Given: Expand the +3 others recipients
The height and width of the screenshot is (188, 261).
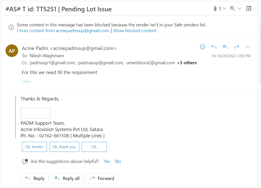Looking at the screenshot, I should [x=187, y=63].
